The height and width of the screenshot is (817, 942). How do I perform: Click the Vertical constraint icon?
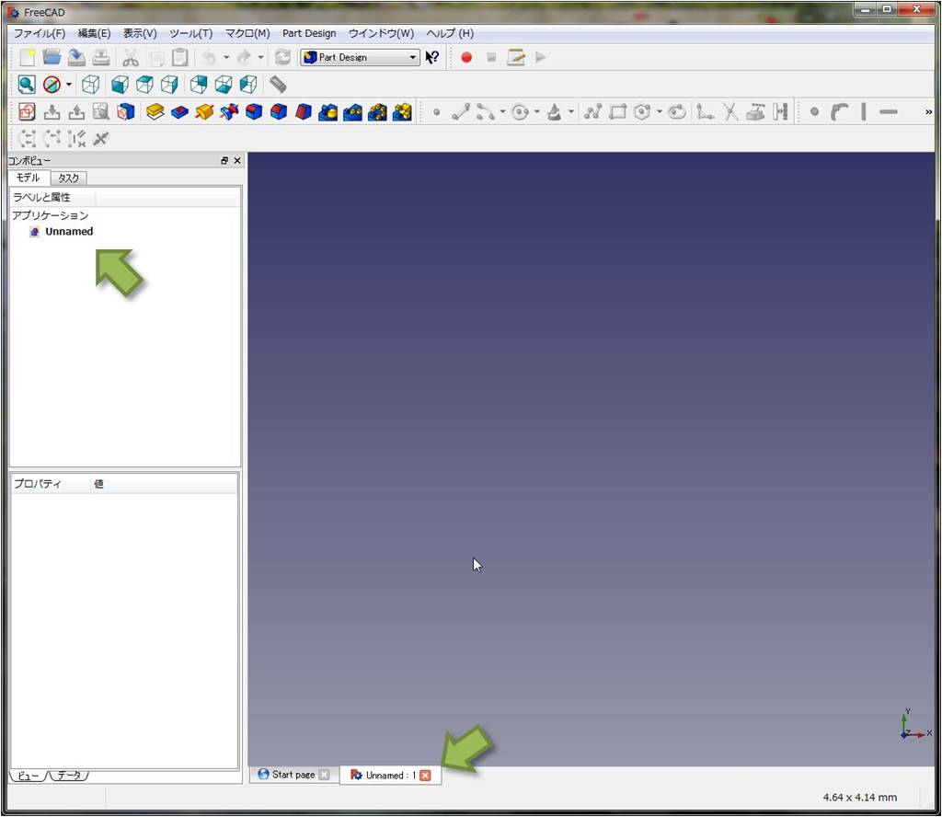pos(863,111)
